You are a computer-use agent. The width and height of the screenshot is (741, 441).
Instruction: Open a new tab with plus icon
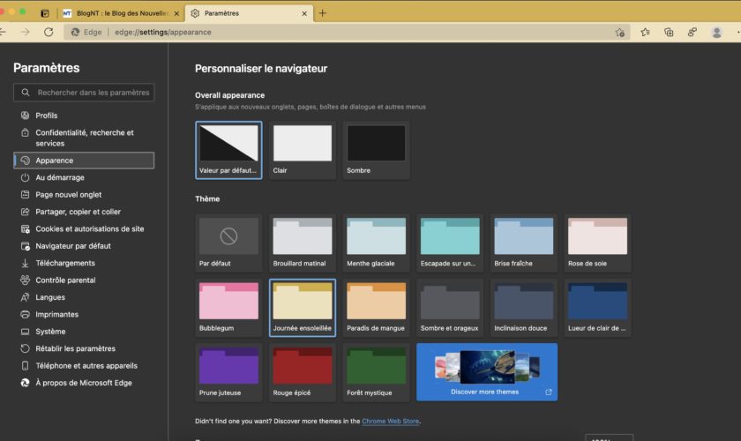[323, 13]
